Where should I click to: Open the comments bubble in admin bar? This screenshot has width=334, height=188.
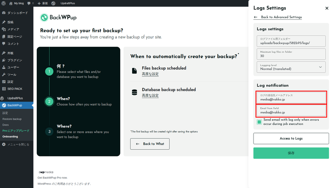tap(30, 3)
